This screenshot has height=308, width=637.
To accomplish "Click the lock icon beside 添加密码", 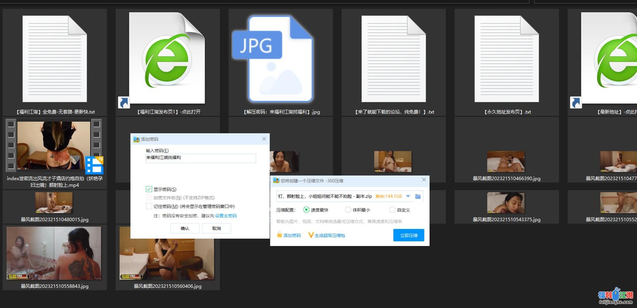I will (279, 235).
